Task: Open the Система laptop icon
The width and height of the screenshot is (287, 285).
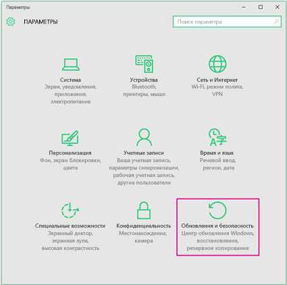Action: pyautogui.click(x=71, y=64)
